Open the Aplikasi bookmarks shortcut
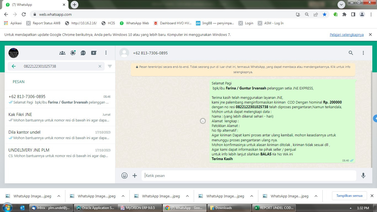 (x=13, y=23)
